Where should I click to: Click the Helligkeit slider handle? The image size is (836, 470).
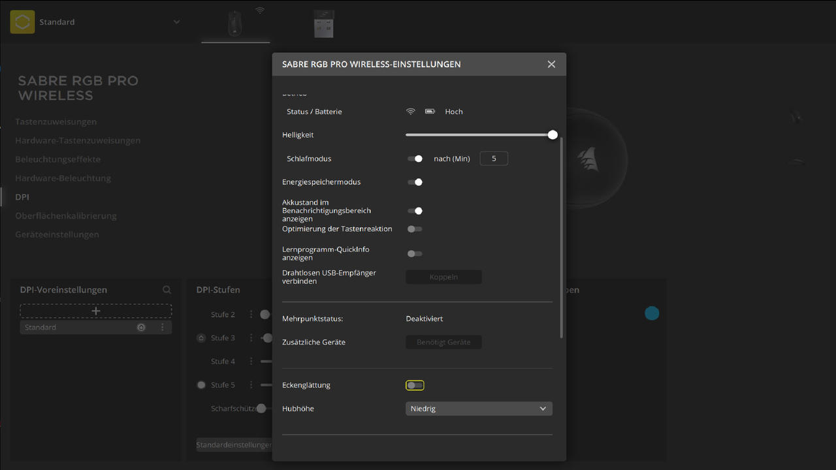553,134
